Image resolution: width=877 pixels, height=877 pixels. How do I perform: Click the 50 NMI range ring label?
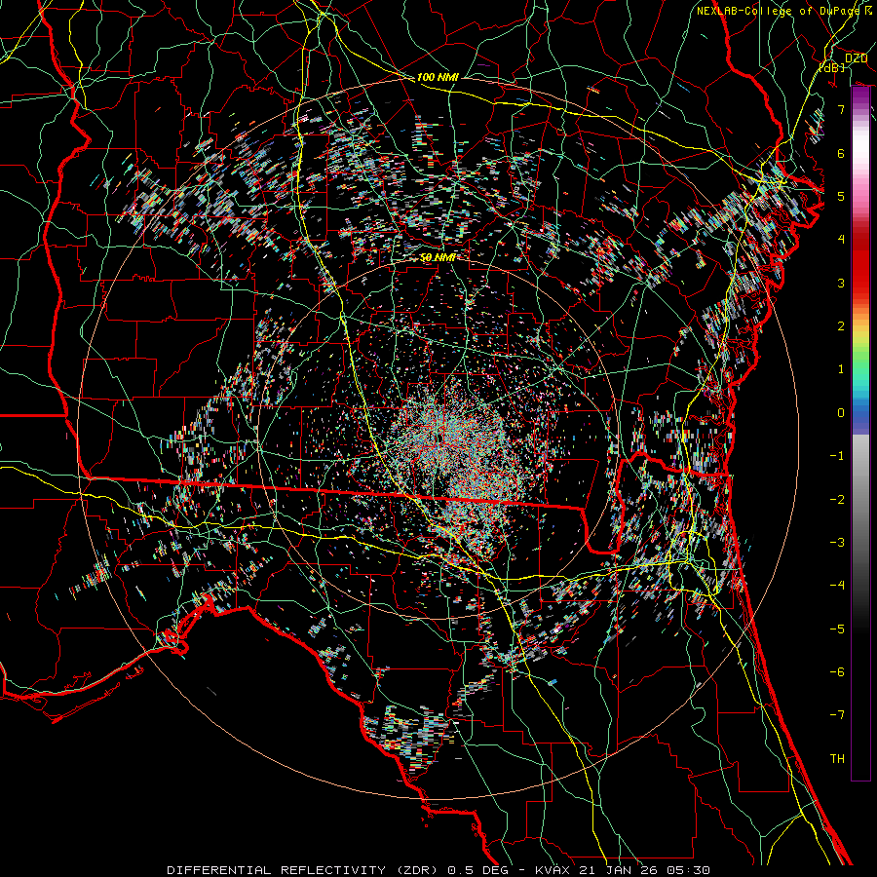(x=438, y=257)
